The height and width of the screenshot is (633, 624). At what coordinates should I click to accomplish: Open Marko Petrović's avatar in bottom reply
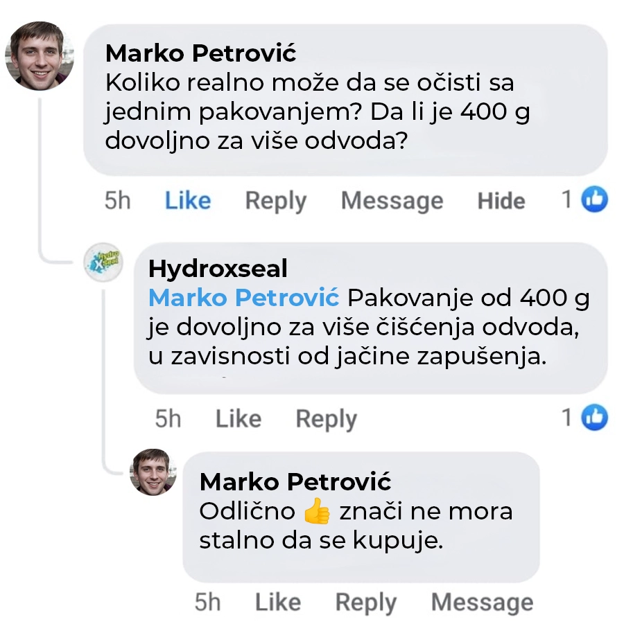tap(153, 472)
